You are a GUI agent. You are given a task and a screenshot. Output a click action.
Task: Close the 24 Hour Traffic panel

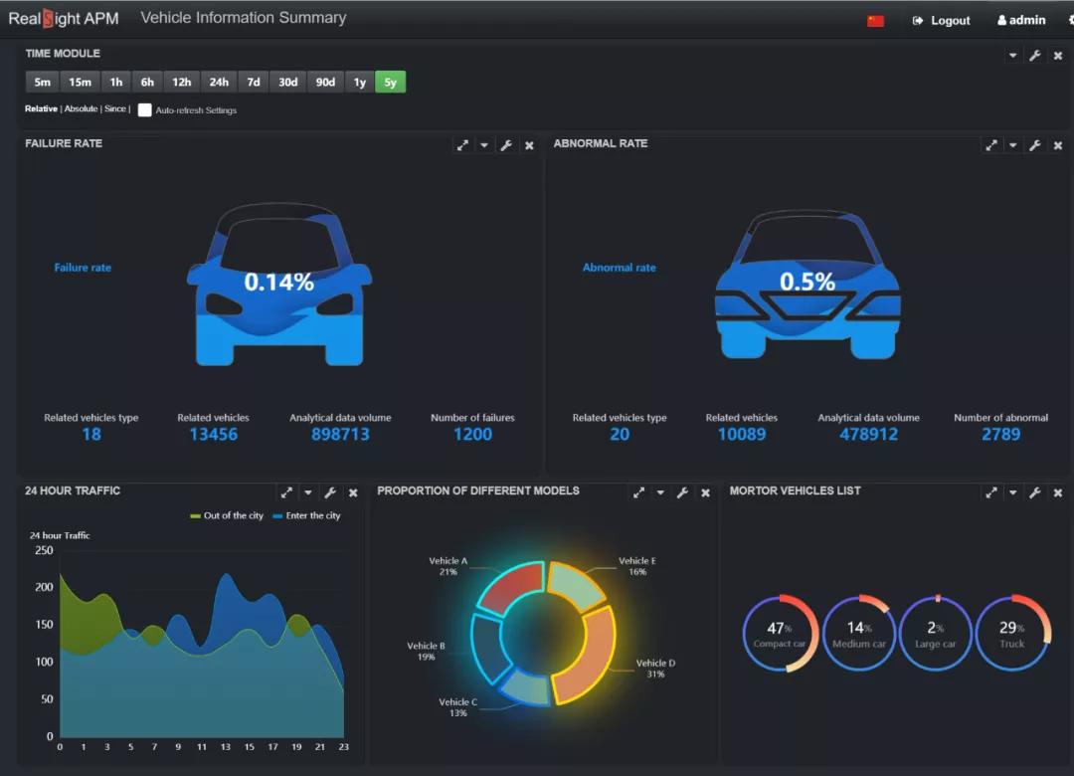coord(353,492)
